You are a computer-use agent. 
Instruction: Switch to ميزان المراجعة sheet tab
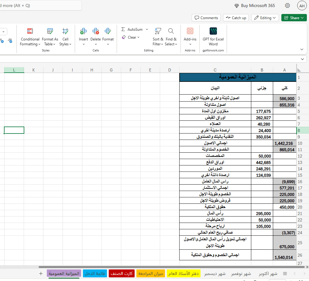click(151, 273)
